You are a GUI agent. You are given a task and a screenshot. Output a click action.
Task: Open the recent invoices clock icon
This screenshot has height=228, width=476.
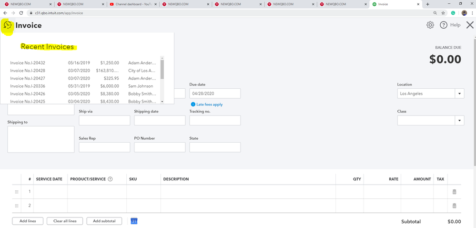(8, 26)
